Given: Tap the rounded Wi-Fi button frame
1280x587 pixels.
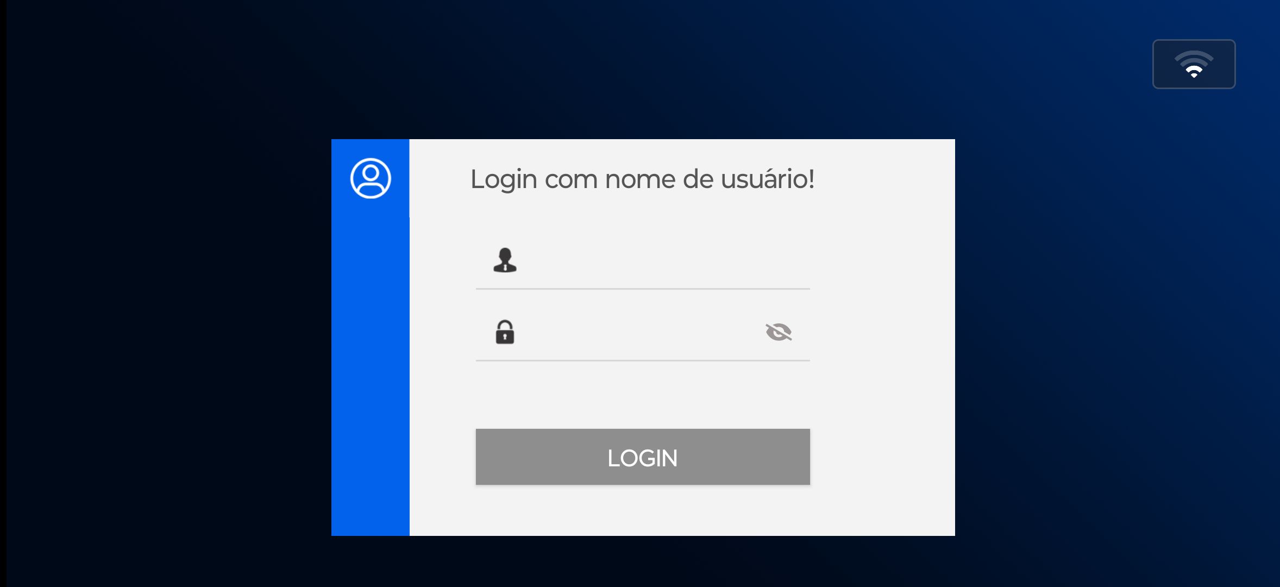Looking at the screenshot, I should click(1194, 64).
